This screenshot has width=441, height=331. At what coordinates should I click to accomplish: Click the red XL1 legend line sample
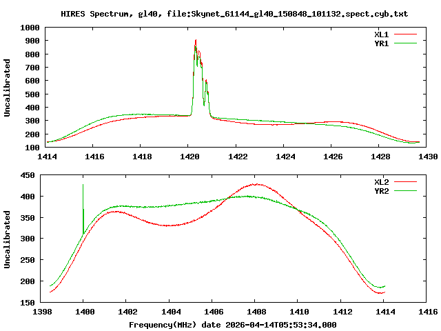[405, 34]
